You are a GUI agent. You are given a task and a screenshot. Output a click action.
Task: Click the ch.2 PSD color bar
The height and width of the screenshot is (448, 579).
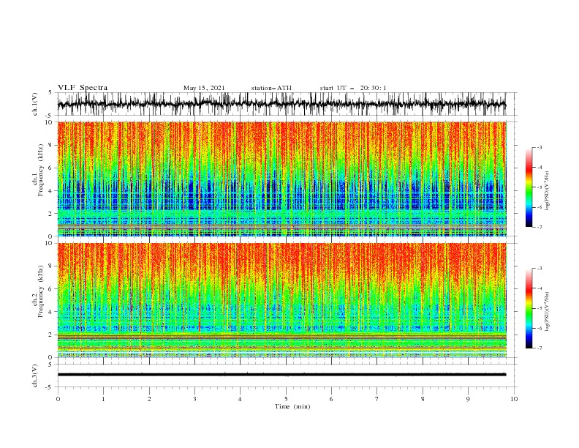pos(529,308)
